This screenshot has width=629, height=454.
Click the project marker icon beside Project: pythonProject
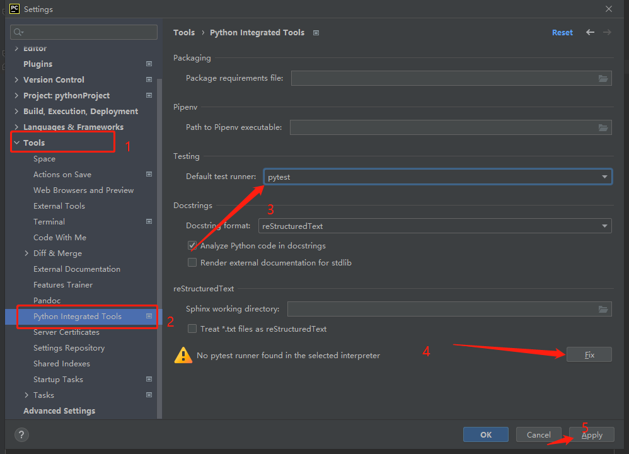click(149, 96)
